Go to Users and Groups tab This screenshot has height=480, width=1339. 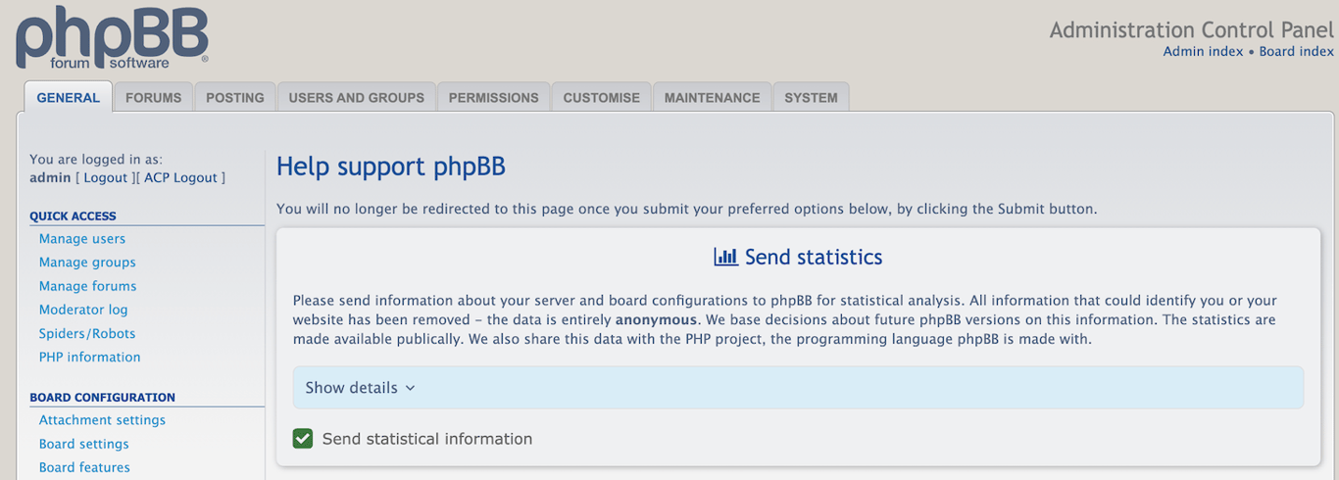(x=357, y=97)
